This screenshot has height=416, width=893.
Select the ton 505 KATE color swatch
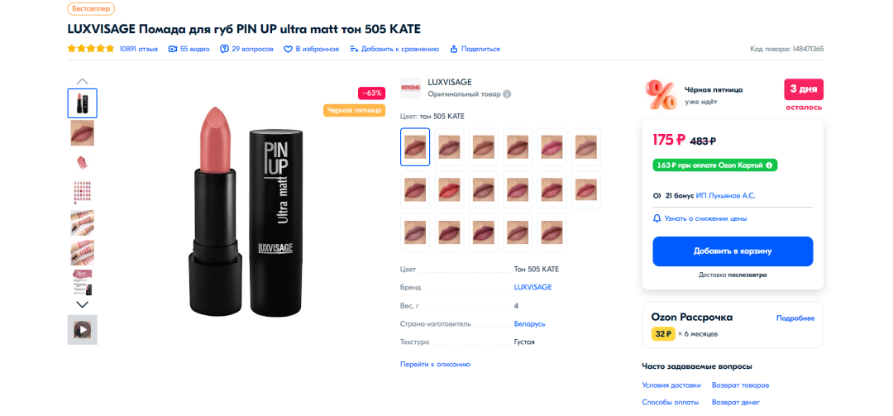(x=415, y=146)
